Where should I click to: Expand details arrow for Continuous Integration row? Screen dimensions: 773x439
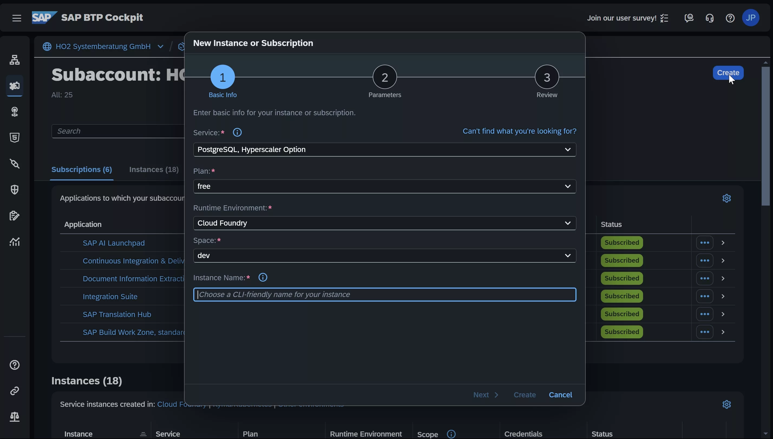coord(723,260)
